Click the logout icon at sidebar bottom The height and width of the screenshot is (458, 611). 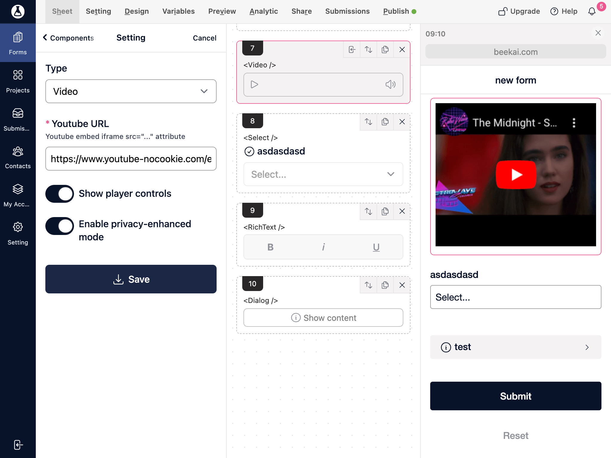coord(18,445)
